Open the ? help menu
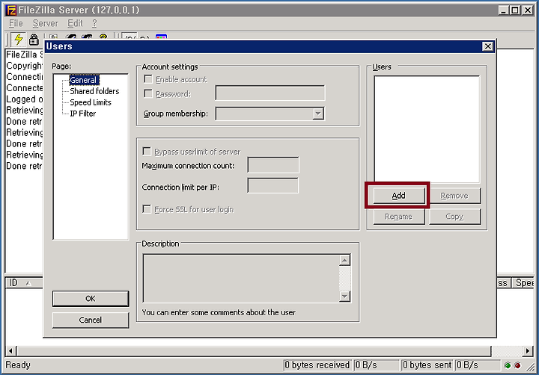Image resolution: width=539 pixels, height=375 pixels. (x=94, y=23)
